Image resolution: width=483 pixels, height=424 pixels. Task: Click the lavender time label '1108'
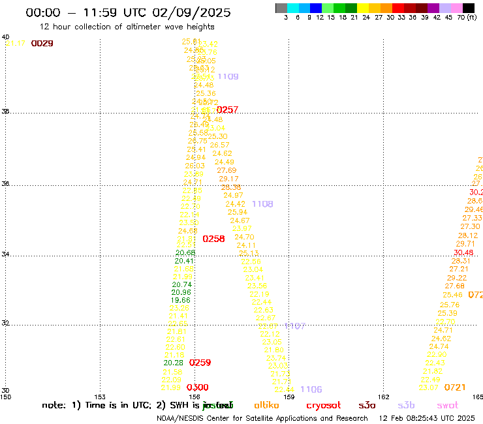[x=262, y=204]
